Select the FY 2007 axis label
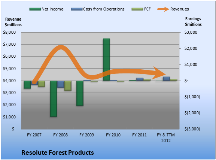Viewport: 216px width, 160px height. coord(34,135)
